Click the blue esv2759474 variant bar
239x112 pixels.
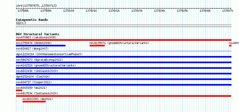[x=41, y=46]
